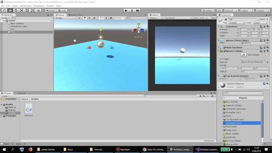Choose Hinge Joint from component list
Screen dimensions: 272x153
coord(231,130)
